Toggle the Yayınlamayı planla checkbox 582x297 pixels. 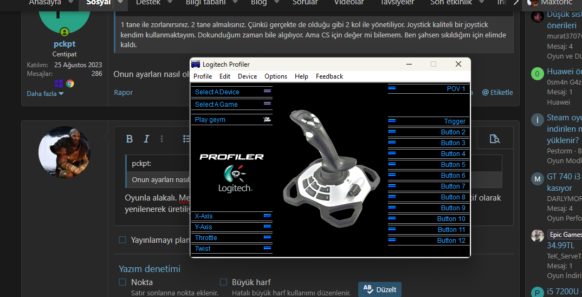(x=122, y=240)
